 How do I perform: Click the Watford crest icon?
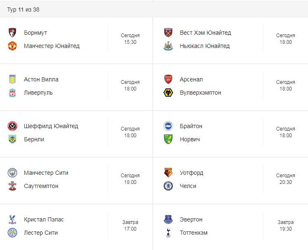pyautogui.click(x=168, y=173)
